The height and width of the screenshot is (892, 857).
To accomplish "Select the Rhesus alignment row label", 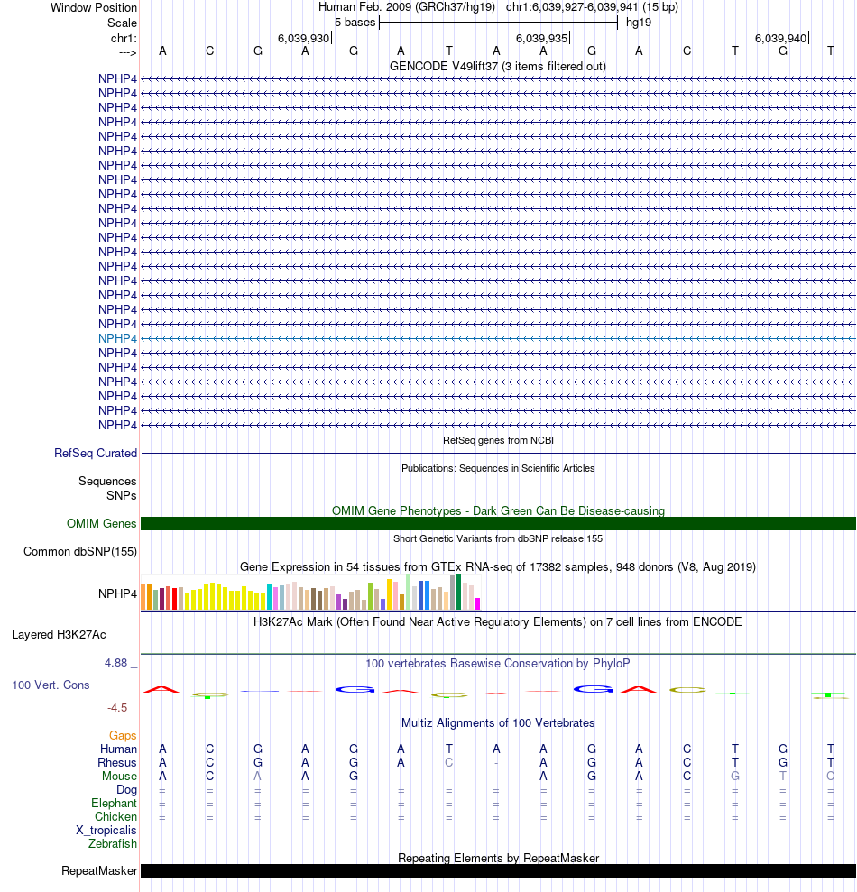I will coord(117,763).
